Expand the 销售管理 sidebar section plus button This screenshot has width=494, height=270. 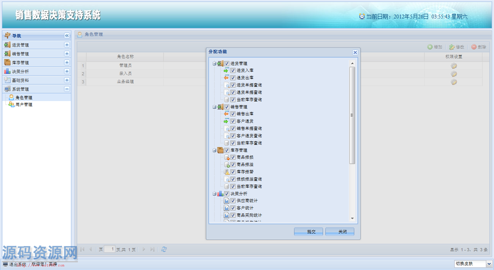(67, 54)
